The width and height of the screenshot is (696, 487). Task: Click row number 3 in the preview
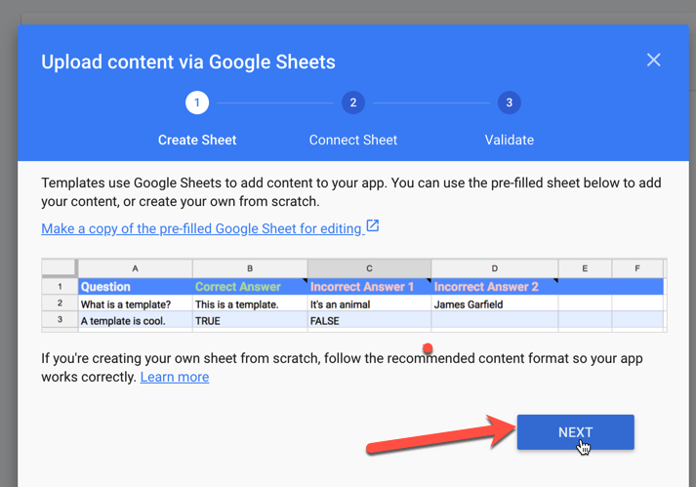[x=60, y=320]
